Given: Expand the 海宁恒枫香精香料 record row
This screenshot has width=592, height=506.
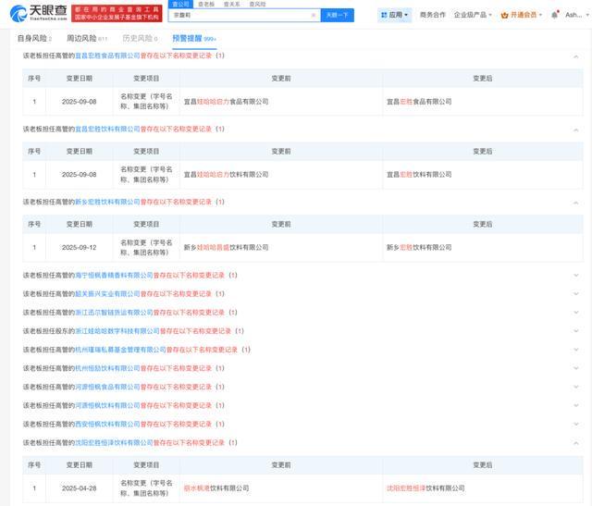Looking at the screenshot, I should pyautogui.click(x=576, y=276).
